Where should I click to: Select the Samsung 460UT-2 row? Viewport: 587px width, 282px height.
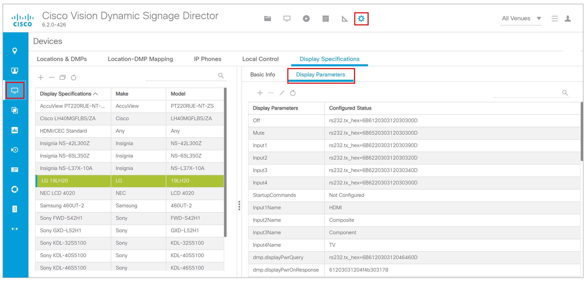coord(130,206)
